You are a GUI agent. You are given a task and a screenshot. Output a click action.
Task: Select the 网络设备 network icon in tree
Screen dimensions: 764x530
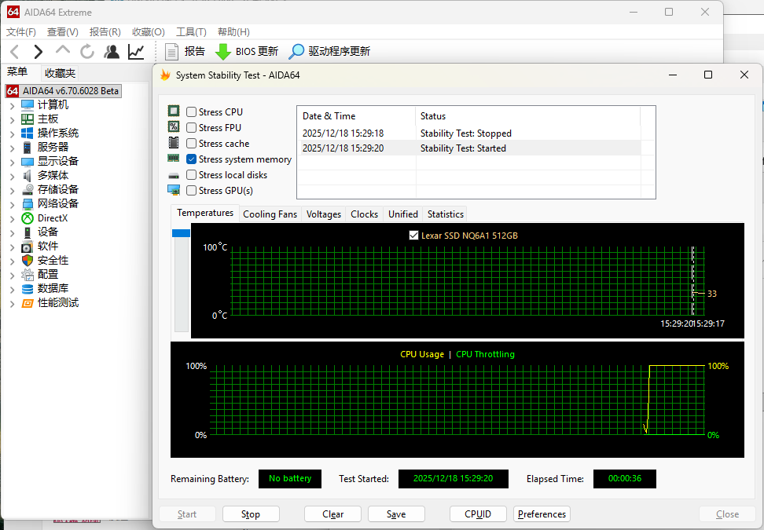(28, 203)
